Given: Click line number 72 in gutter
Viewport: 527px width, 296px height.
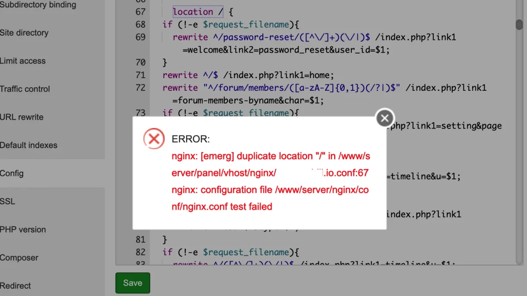Looking at the screenshot, I should point(141,88).
